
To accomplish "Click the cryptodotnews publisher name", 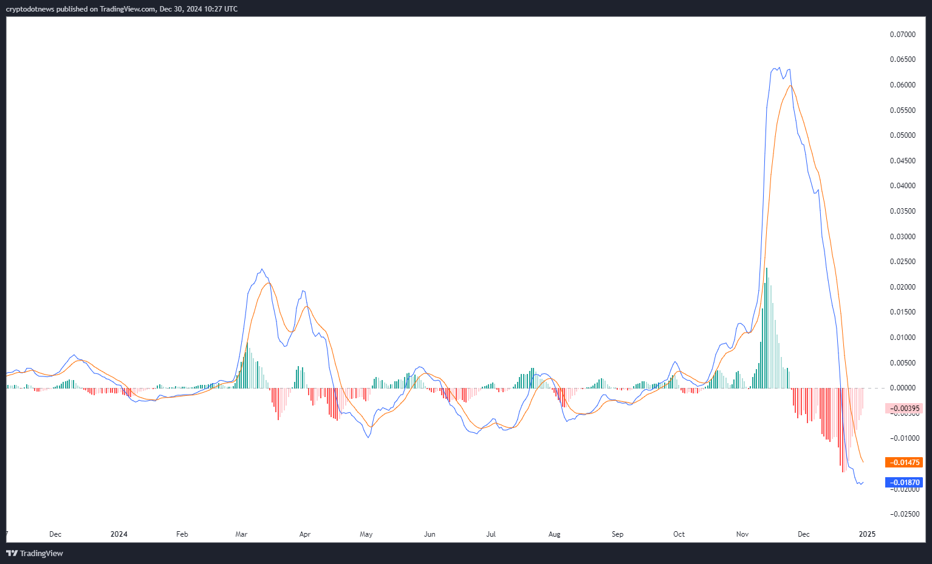I will tap(25, 8).
